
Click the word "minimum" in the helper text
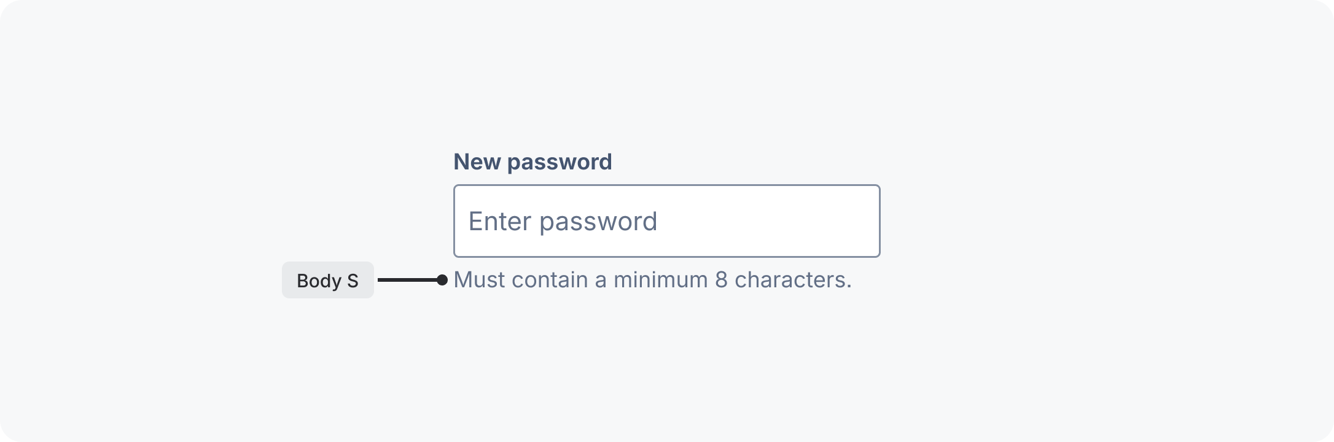(x=661, y=280)
